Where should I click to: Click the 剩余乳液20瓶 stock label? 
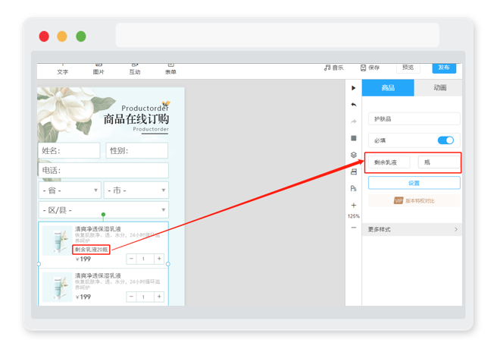[x=91, y=250]
